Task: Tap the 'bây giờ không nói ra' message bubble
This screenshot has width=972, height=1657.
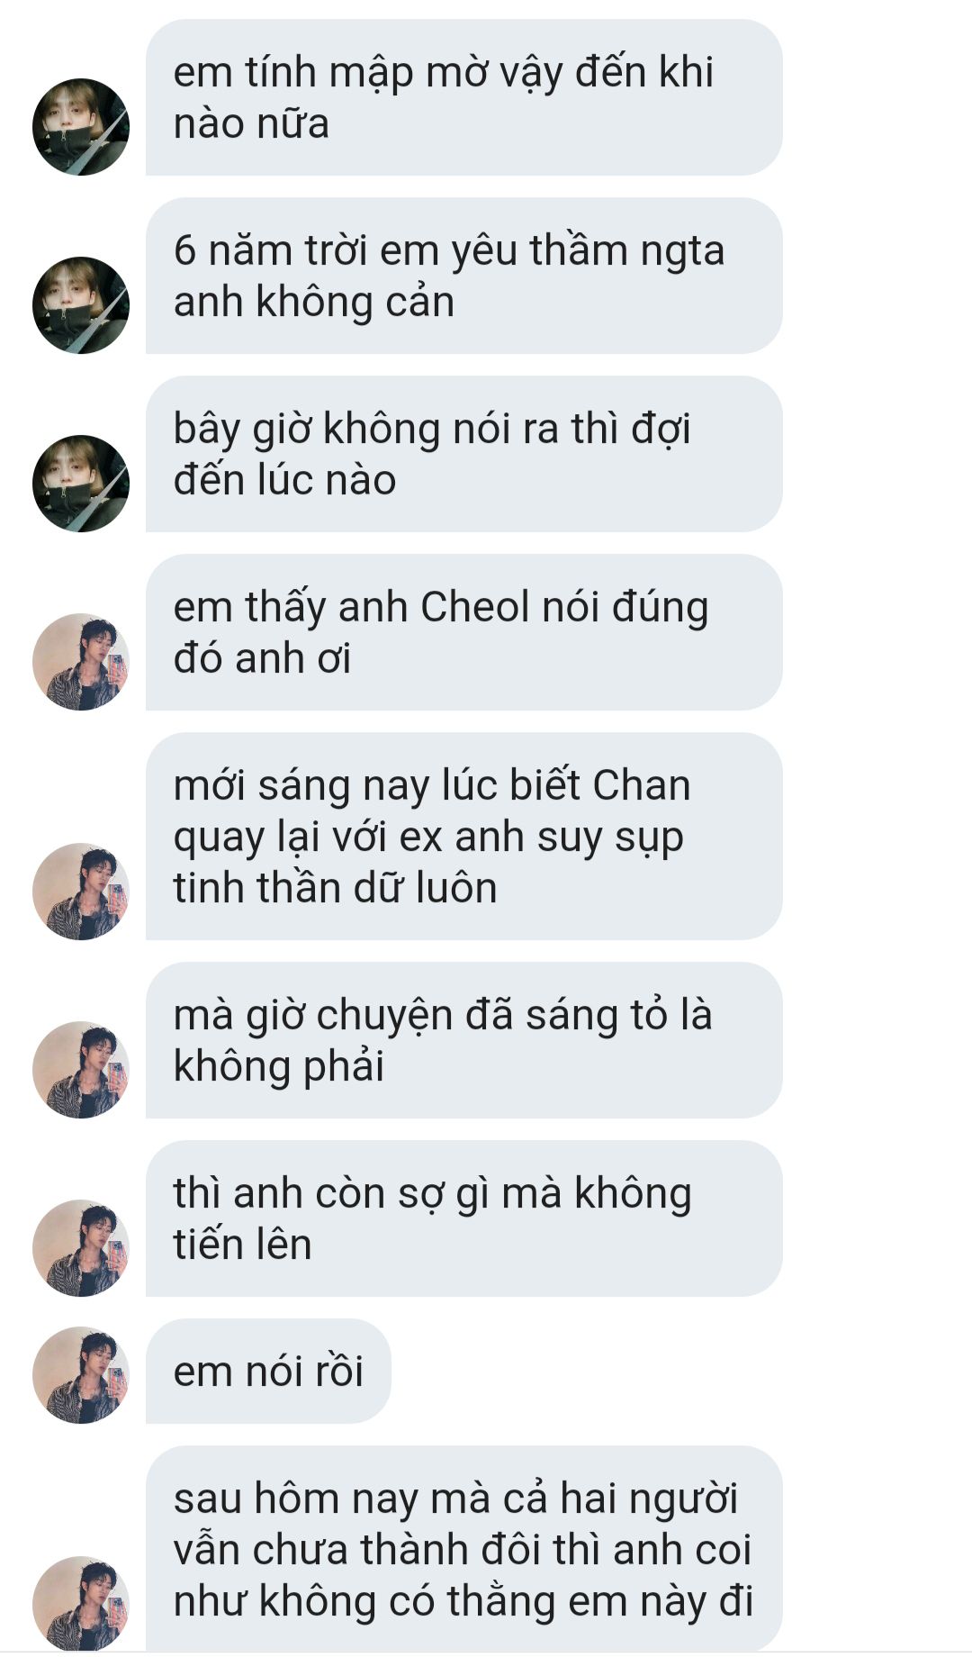Action: [x=464, y=454]
